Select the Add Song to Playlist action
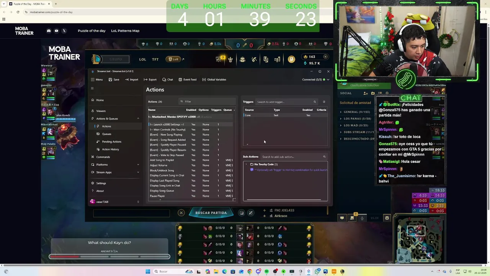 [191, 160]
